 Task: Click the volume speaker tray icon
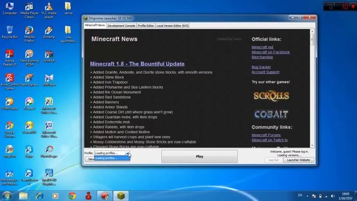coord(332,196)
